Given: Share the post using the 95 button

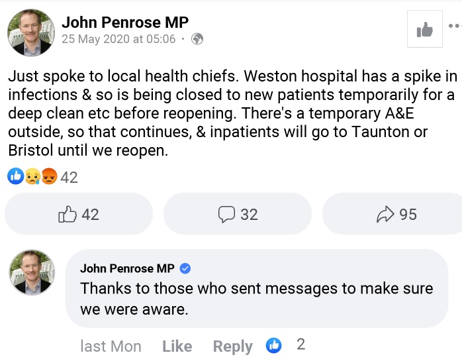Looking at the screenshot, I should (396, 214).
